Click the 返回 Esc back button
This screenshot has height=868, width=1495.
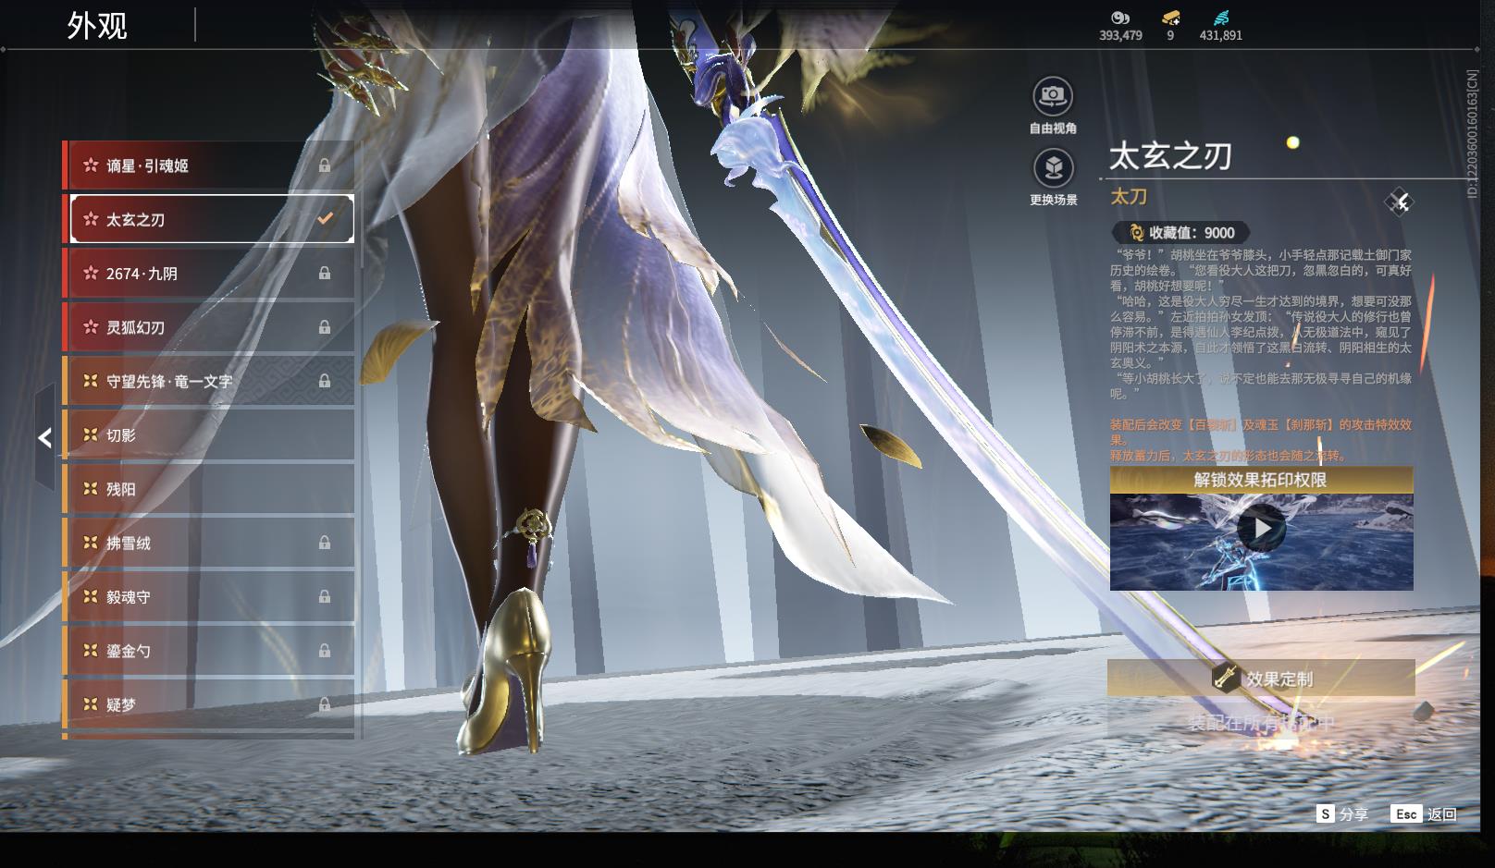[1424, 814]
